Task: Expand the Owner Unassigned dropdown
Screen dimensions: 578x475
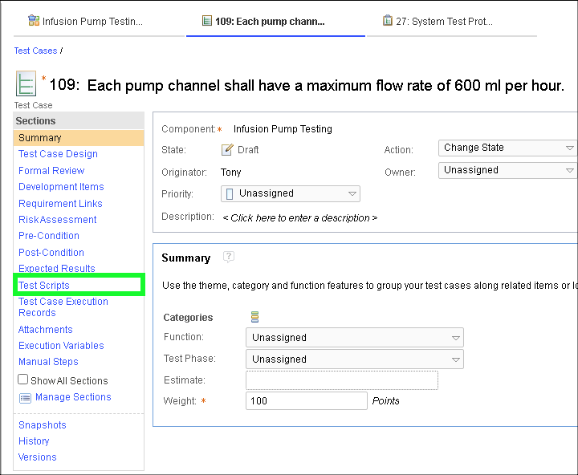Action: (508, 170)
